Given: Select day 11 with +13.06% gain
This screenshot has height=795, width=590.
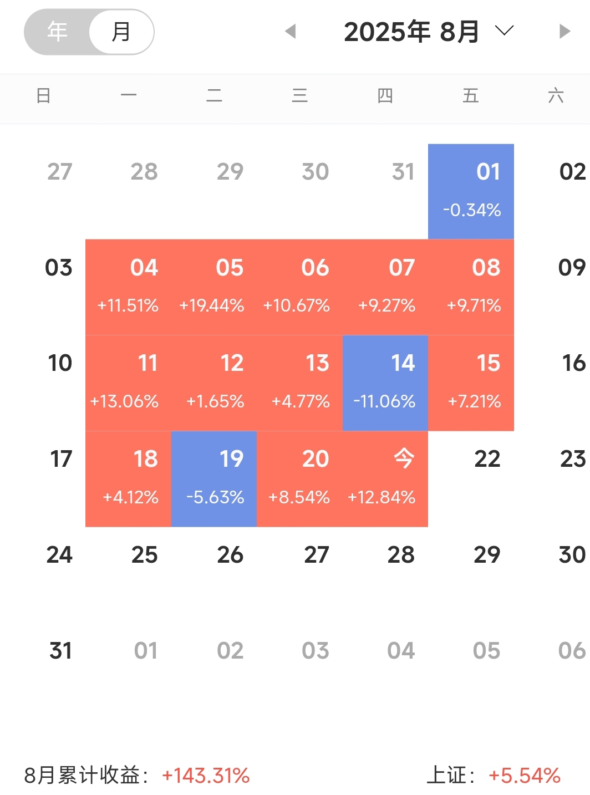Looking at the screenshot, I should pyautogui.click(x=128, y=383).
